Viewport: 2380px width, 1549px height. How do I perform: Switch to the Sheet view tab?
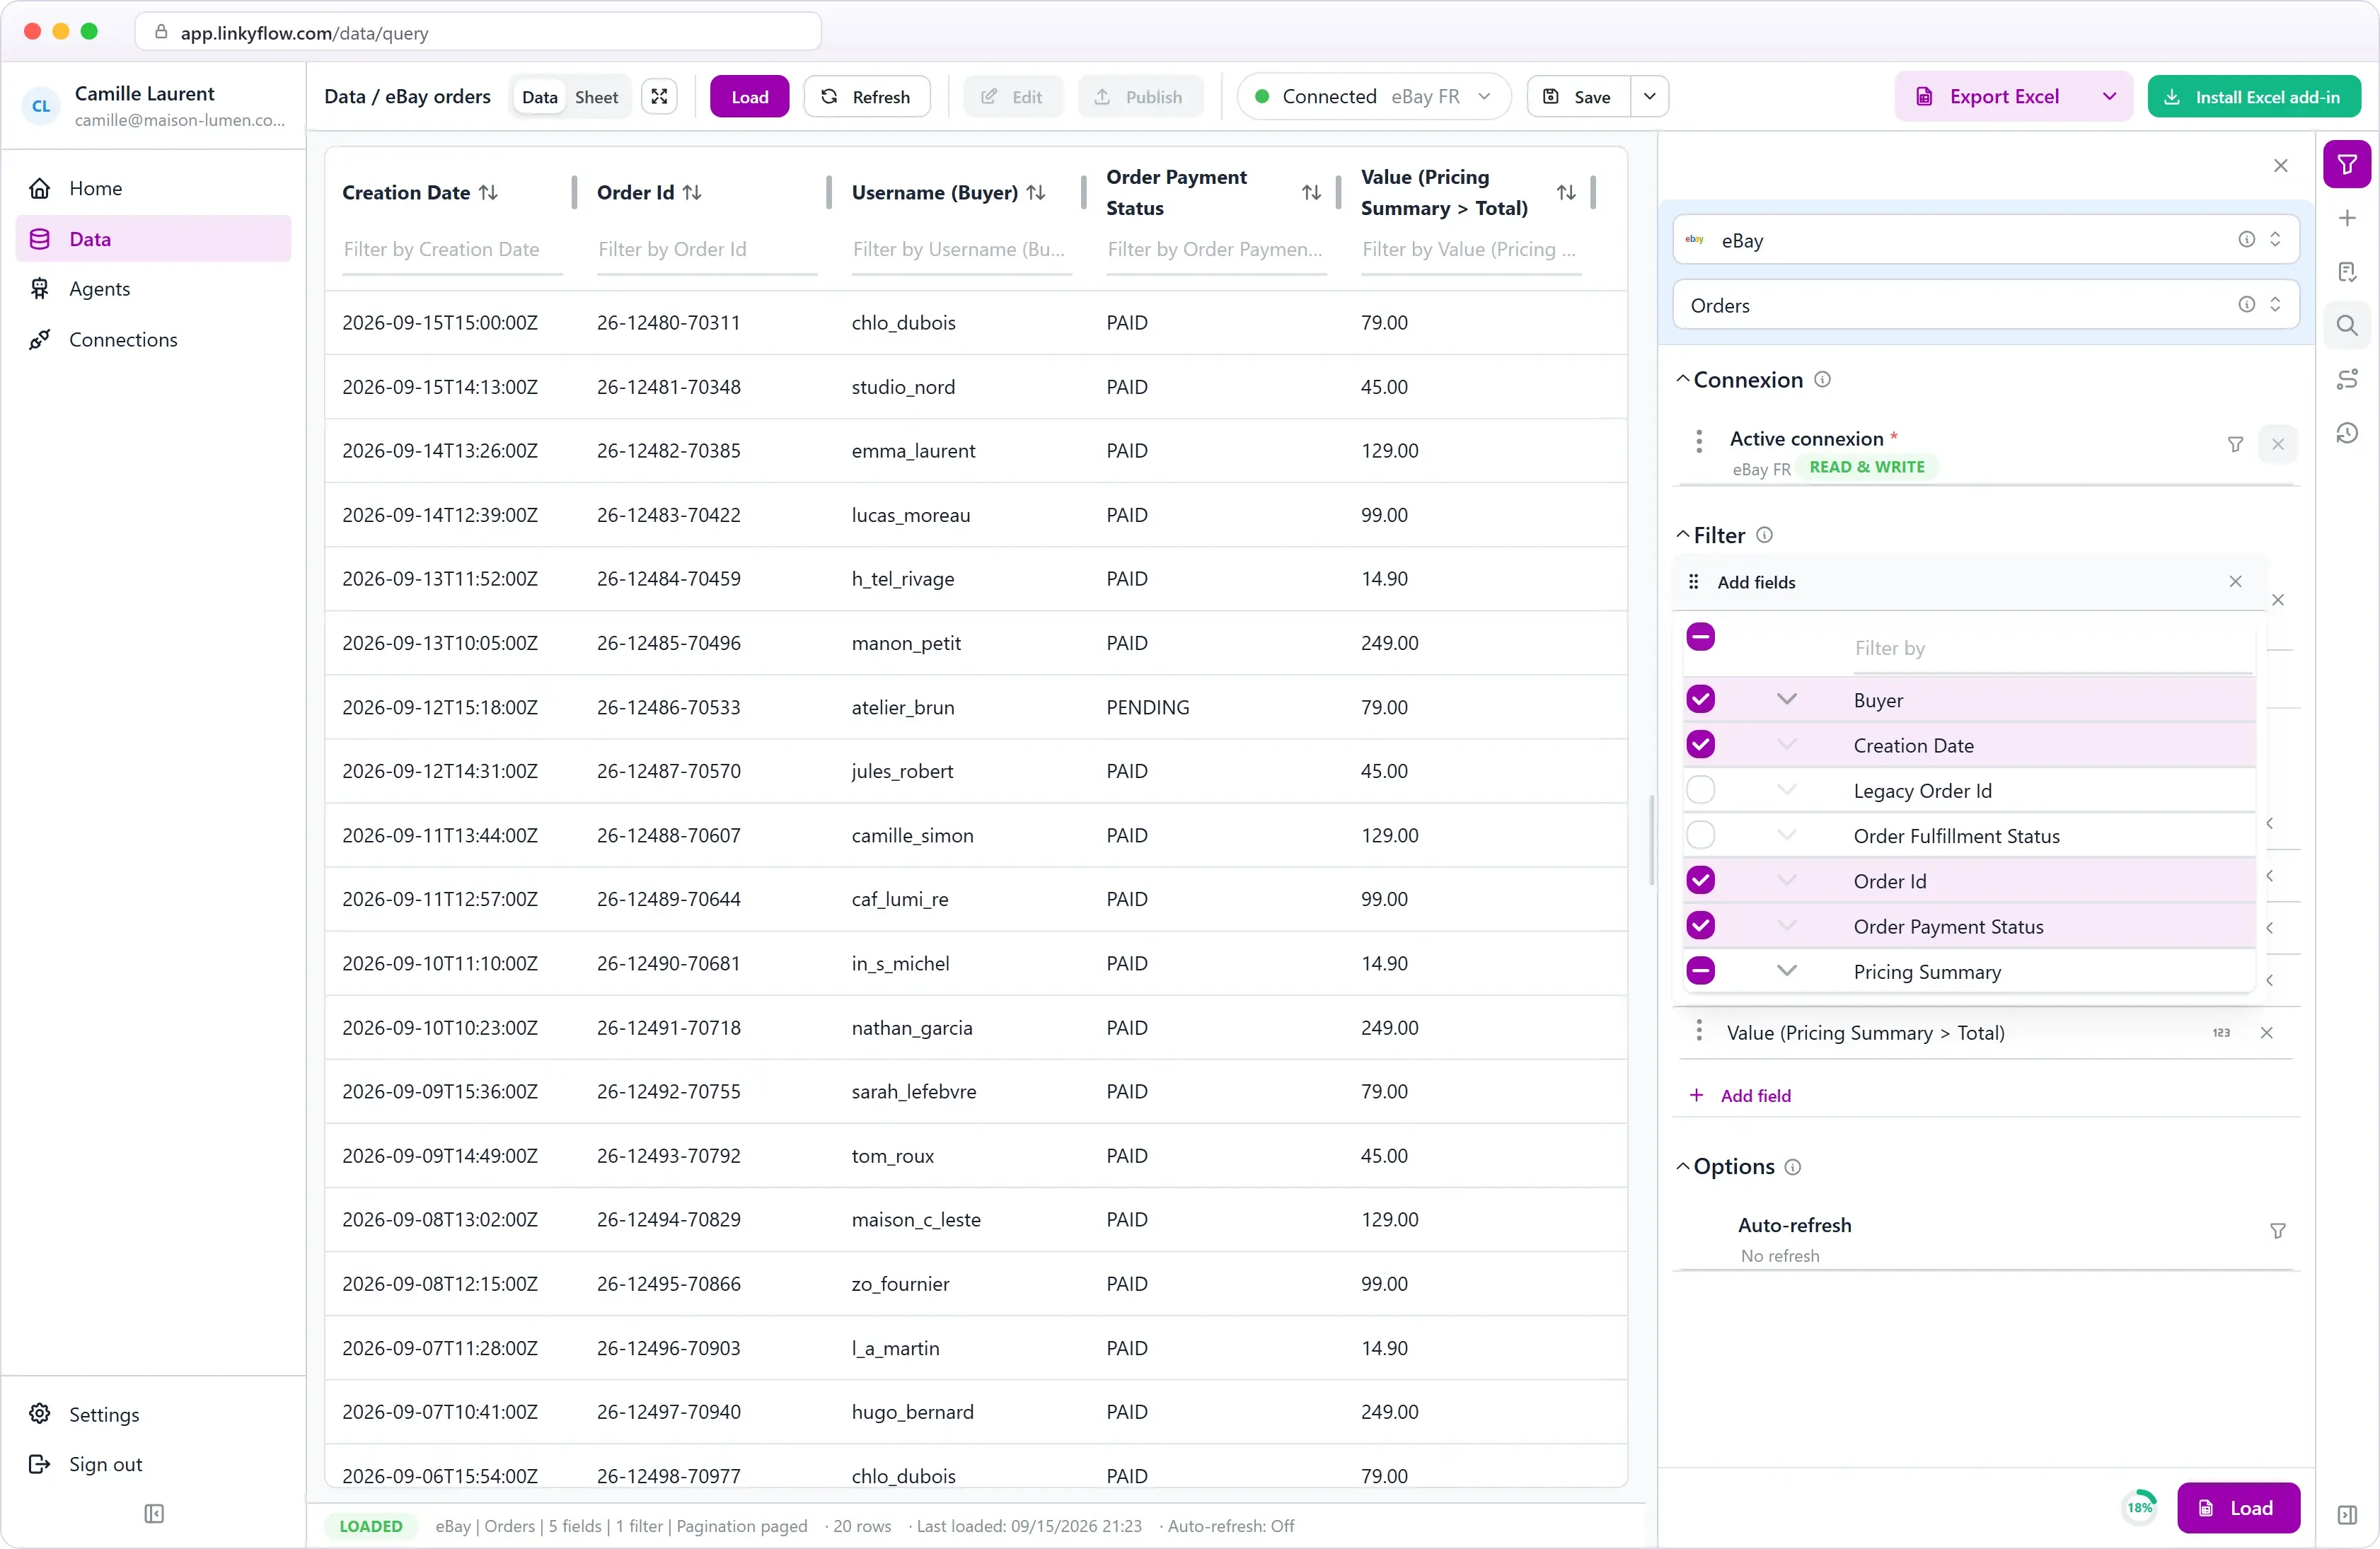(596, 97)
